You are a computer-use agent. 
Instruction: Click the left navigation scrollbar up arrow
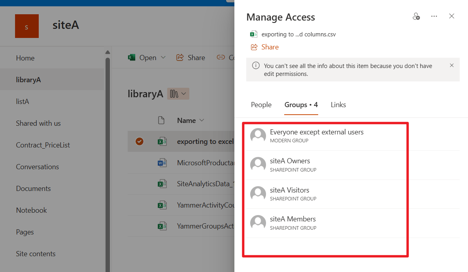[108, 52]
